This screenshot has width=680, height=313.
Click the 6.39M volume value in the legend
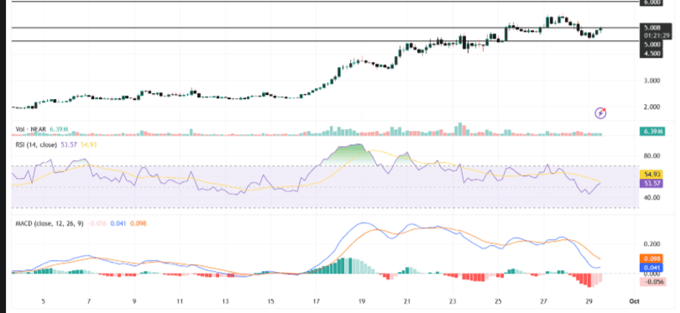59,129
